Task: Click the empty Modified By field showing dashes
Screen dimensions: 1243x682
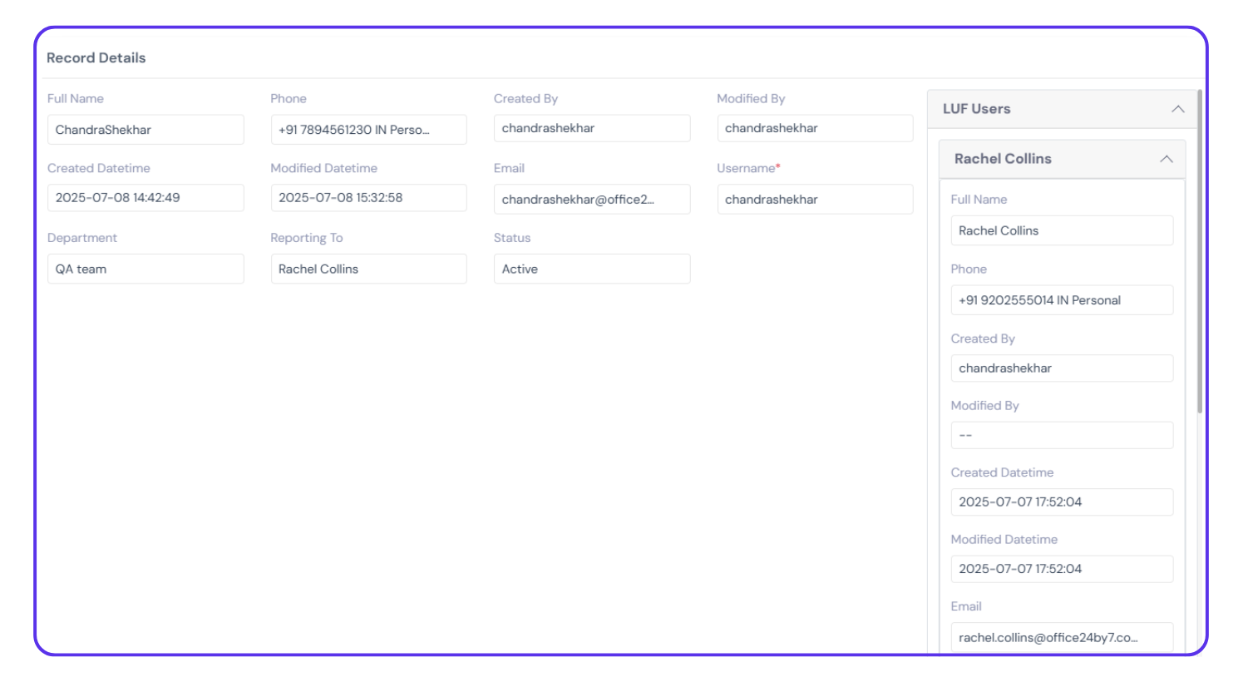Action: coord(1061,435)
